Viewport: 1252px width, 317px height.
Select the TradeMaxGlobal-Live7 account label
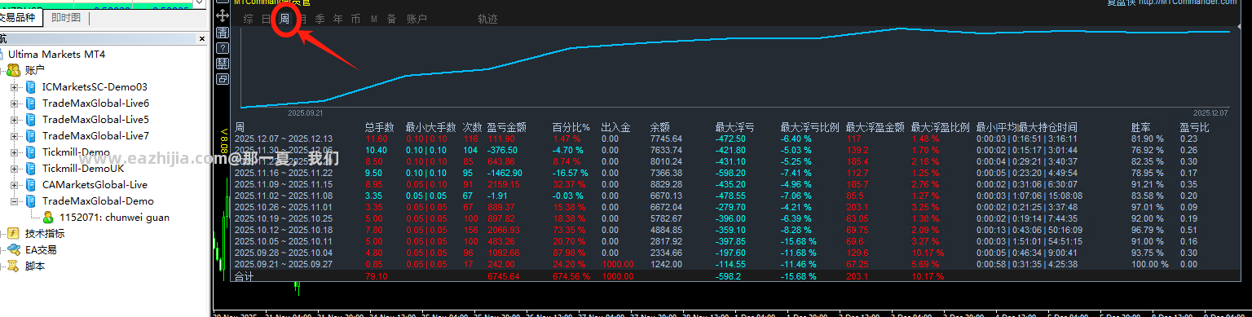tap(95, 135)
